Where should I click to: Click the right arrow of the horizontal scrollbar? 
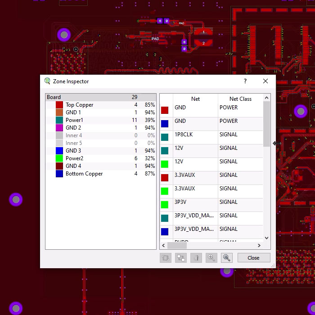click(x=259, y=246)
